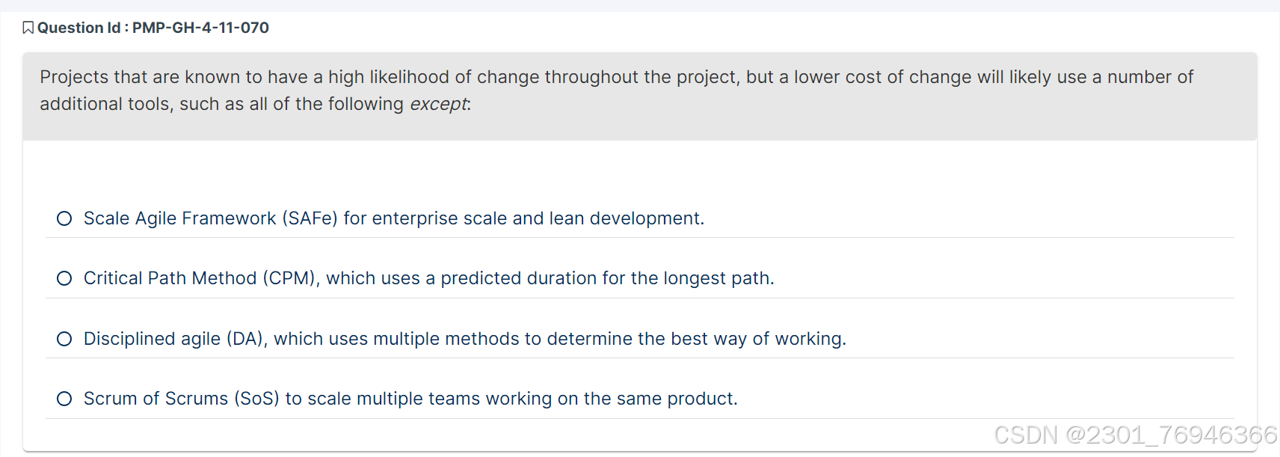
Task: Click the CSDN @2301_76946366 watermark
Action: coord(1135,435)
